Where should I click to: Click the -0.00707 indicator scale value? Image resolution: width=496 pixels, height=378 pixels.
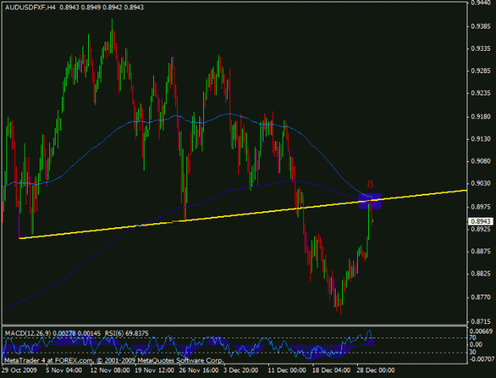481,359
